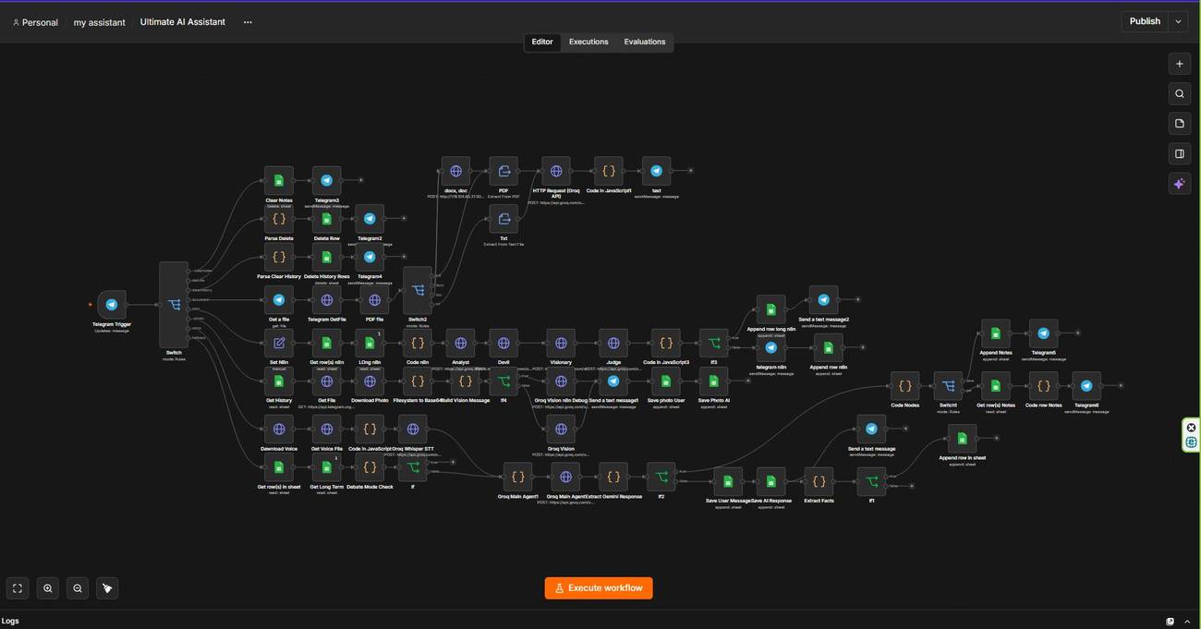Select the Delete Row sheet node
Screen dimensions: 1201x629
[326, 219]
